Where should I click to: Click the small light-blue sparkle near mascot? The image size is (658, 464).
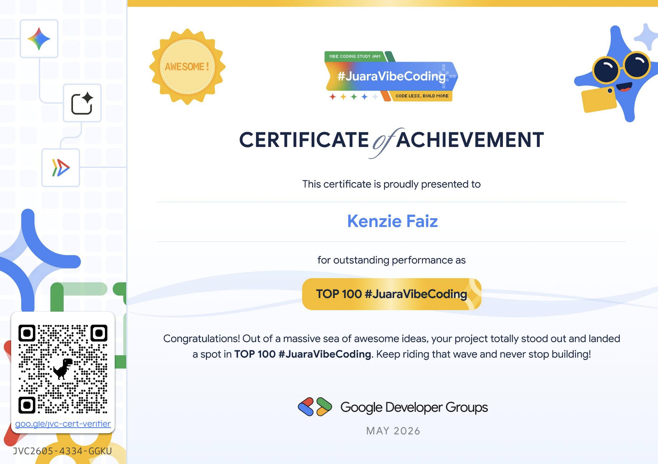[x=647, y=37]
